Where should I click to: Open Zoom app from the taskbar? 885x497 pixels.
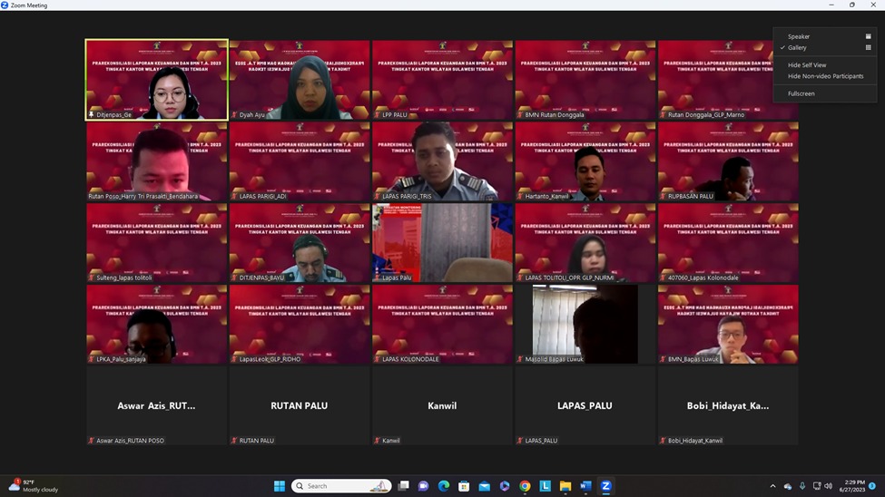(605, 486)
